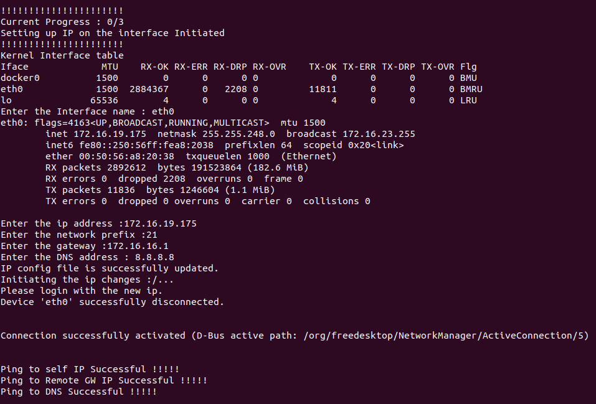The image size is (596, 404).
Task: Click the MAC address 00:50:56:a8:20:38
Action: pos(126,157)
